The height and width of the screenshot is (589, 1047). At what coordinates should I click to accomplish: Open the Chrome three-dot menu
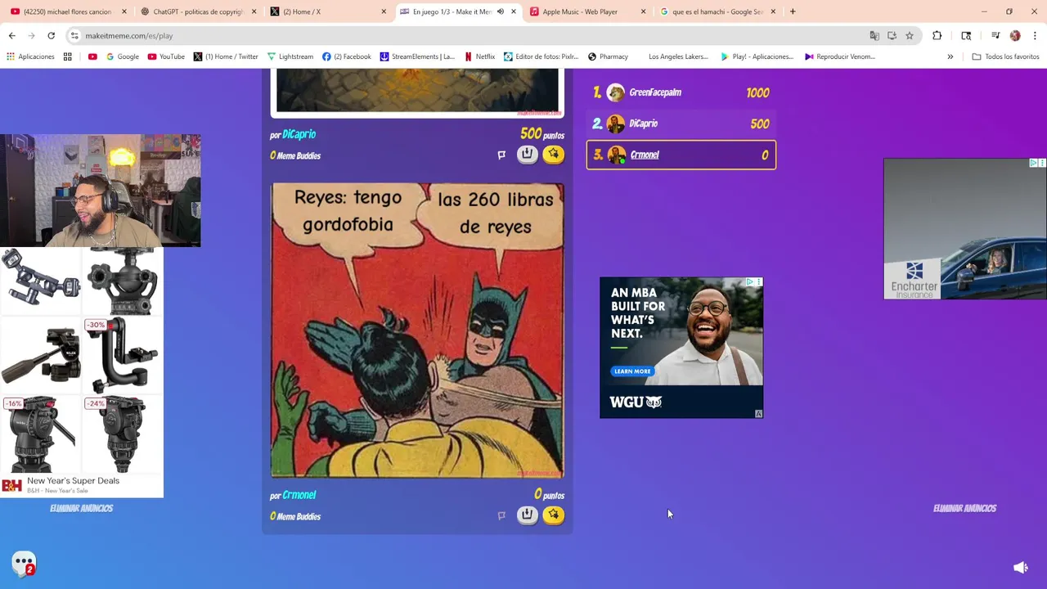click(1035, 36)
